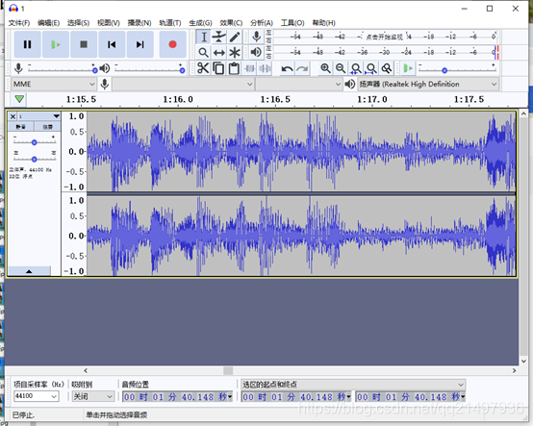Select the Time Shift tool
This screenshot has height=426, width=533.
[x=219, y=52]
